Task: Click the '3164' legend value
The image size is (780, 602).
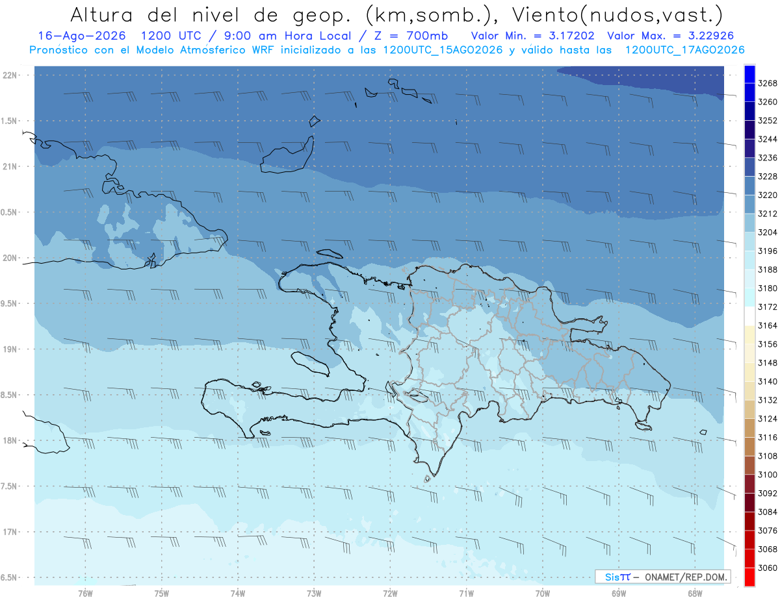Action: [768, 325]
